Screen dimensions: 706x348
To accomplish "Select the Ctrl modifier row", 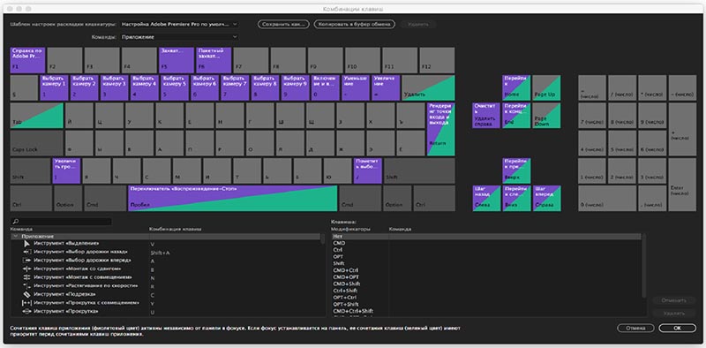I will coord(486,250).
